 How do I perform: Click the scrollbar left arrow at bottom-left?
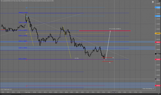pyautogui.click(x=1, y=94)
